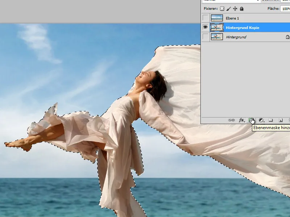Click the Fläche label
The height and width of the screenshot is (217, 290).
pyautogui.click(x=273, y=9)
